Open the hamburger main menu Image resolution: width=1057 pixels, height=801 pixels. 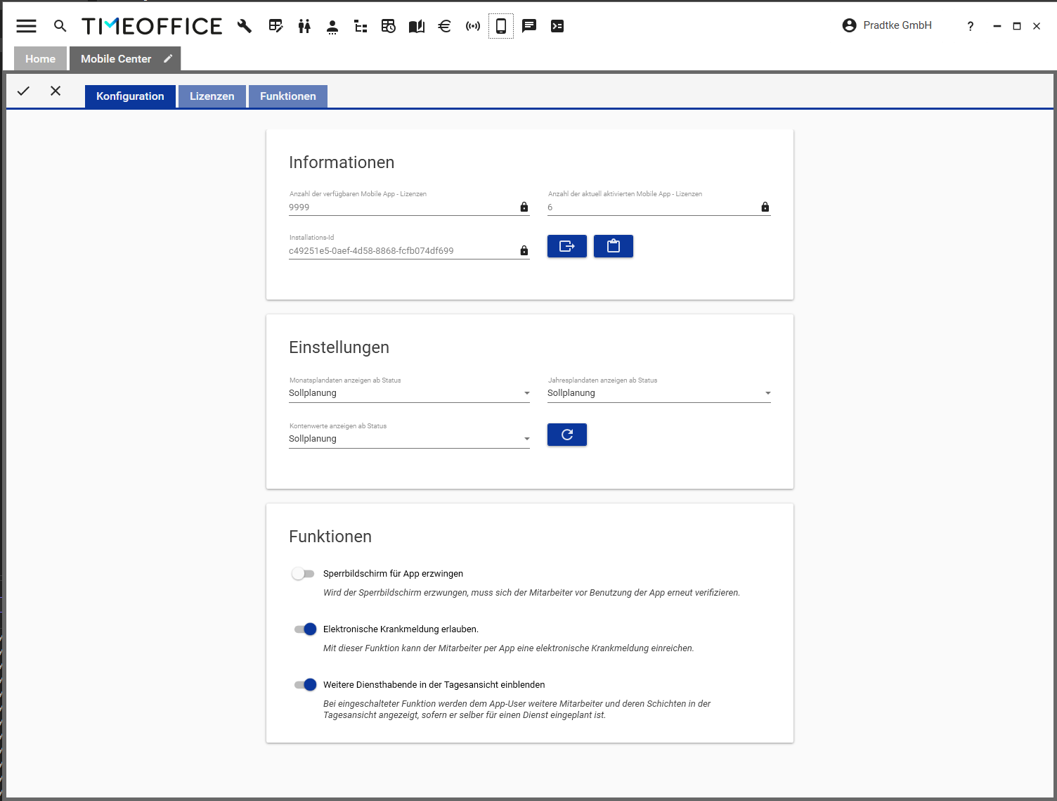[x=26, y=26]
